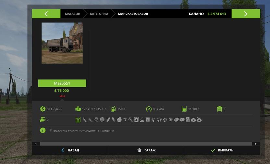Viewport: 270px width, 164px height.
Task: Click the sunflower crop icon
Action: pyautogui.click(x=102, y=120)
